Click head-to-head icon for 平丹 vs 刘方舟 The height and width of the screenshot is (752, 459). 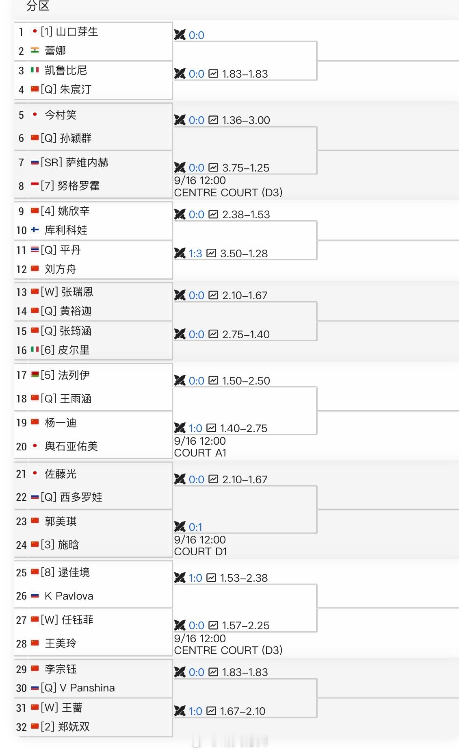click(180, 253)
